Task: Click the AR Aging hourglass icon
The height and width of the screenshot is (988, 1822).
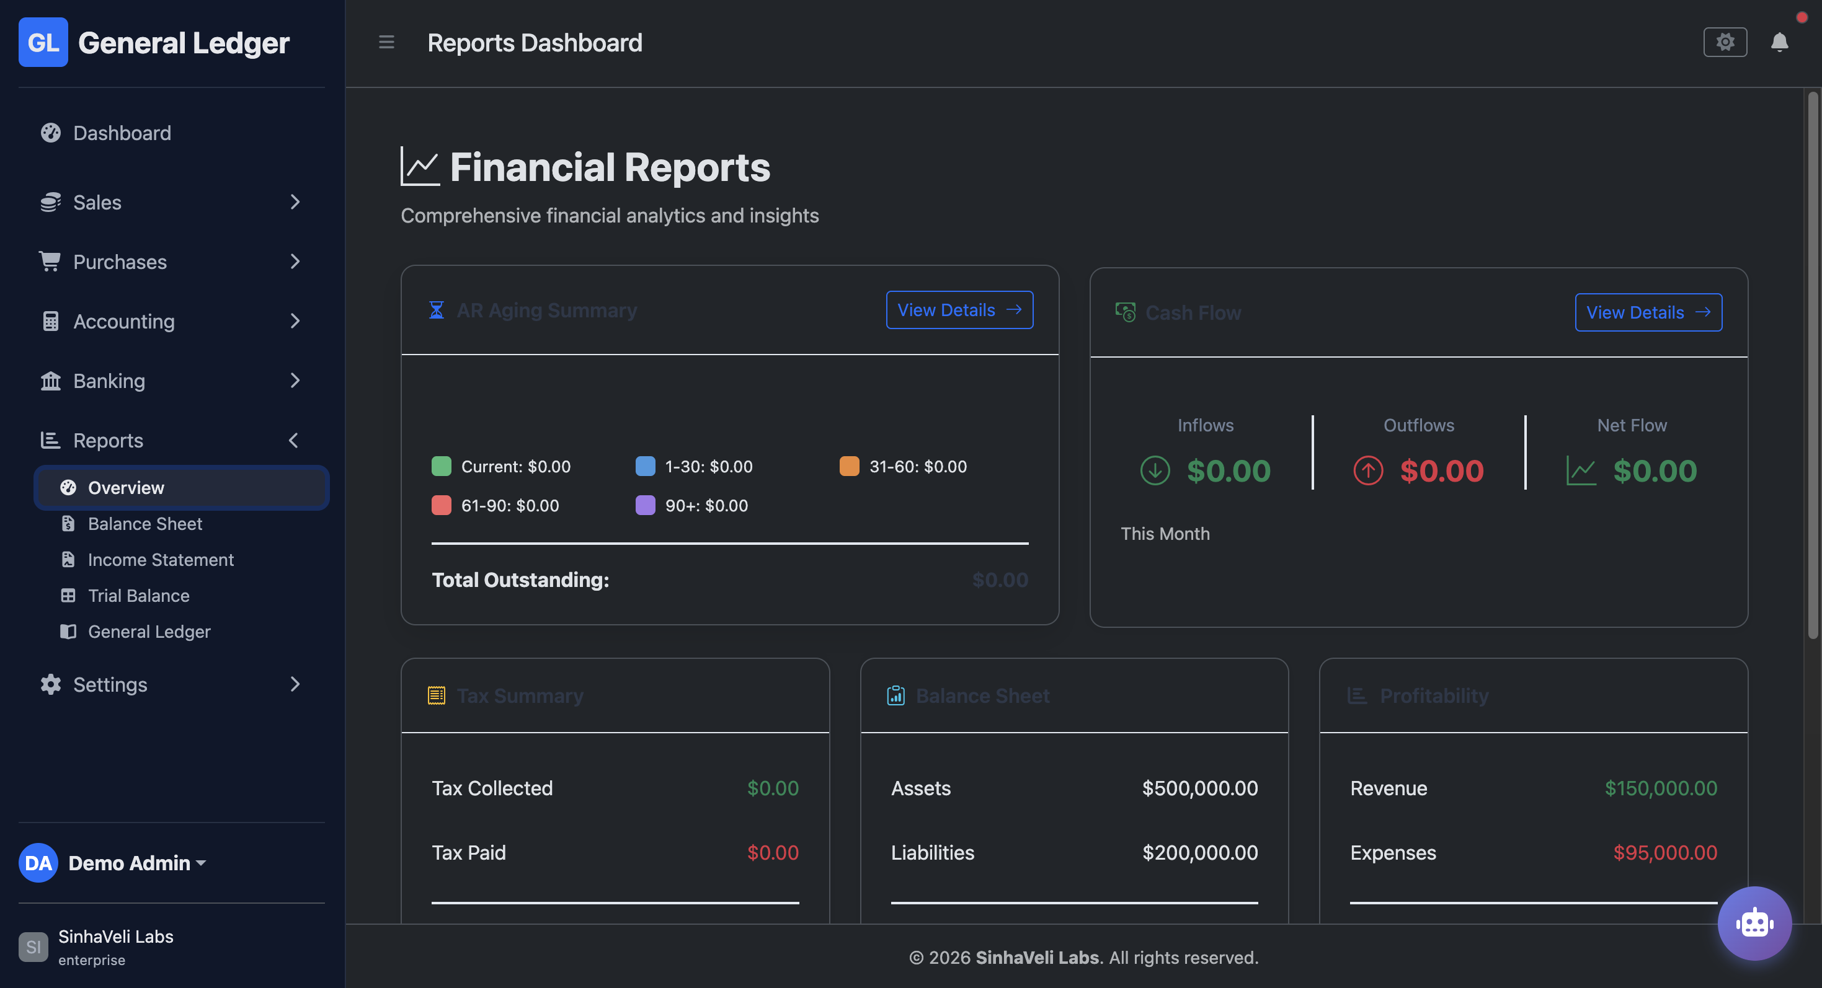Action: tap(437, 309)
